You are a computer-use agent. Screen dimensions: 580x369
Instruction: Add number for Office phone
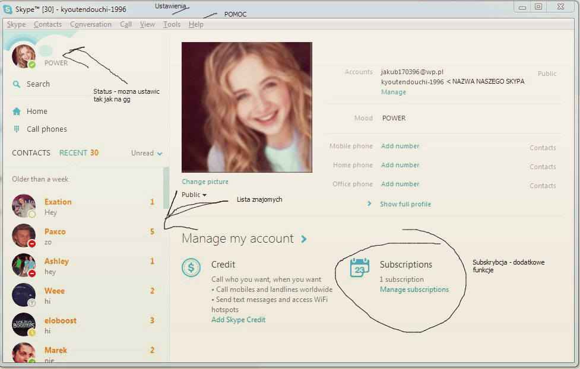[400, 184]
